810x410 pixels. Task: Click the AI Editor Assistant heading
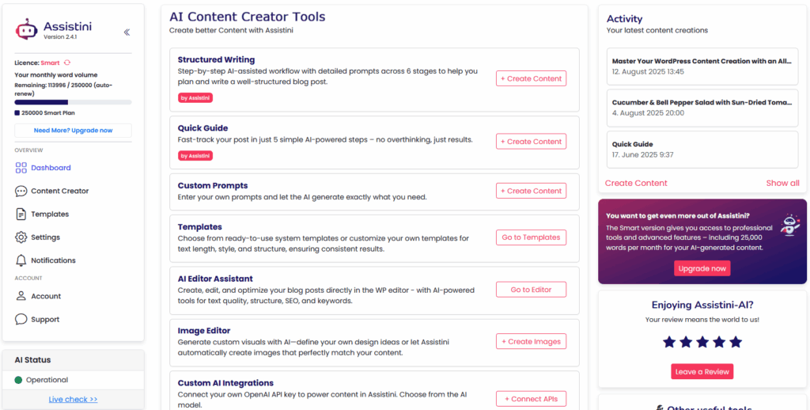(215, 279)
